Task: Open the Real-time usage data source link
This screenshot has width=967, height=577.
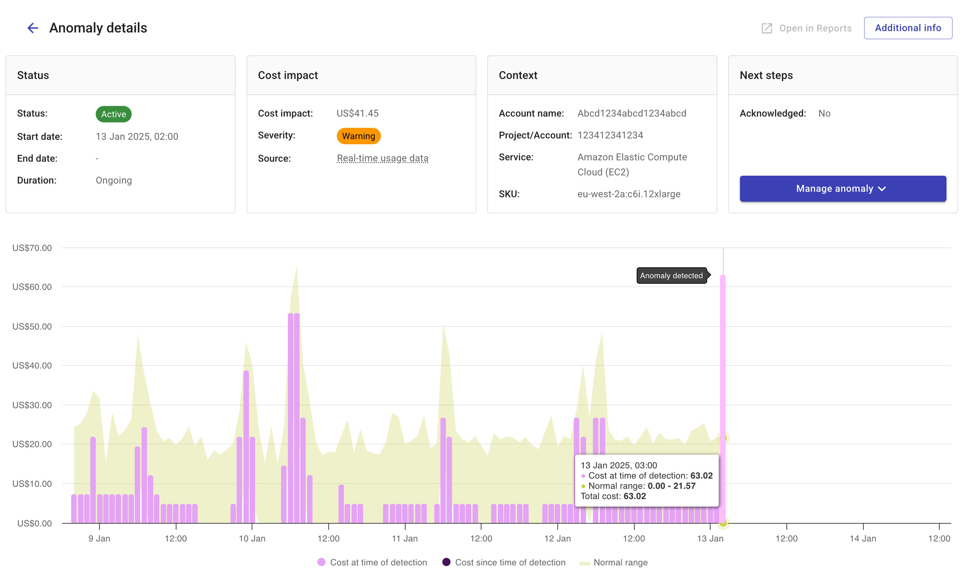Action: point(382,158)
